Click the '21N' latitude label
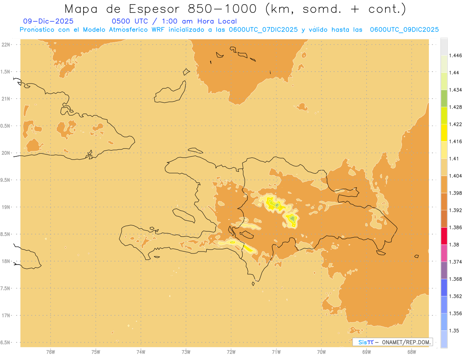Screen dimensions: 462x357 pos(6,99)
